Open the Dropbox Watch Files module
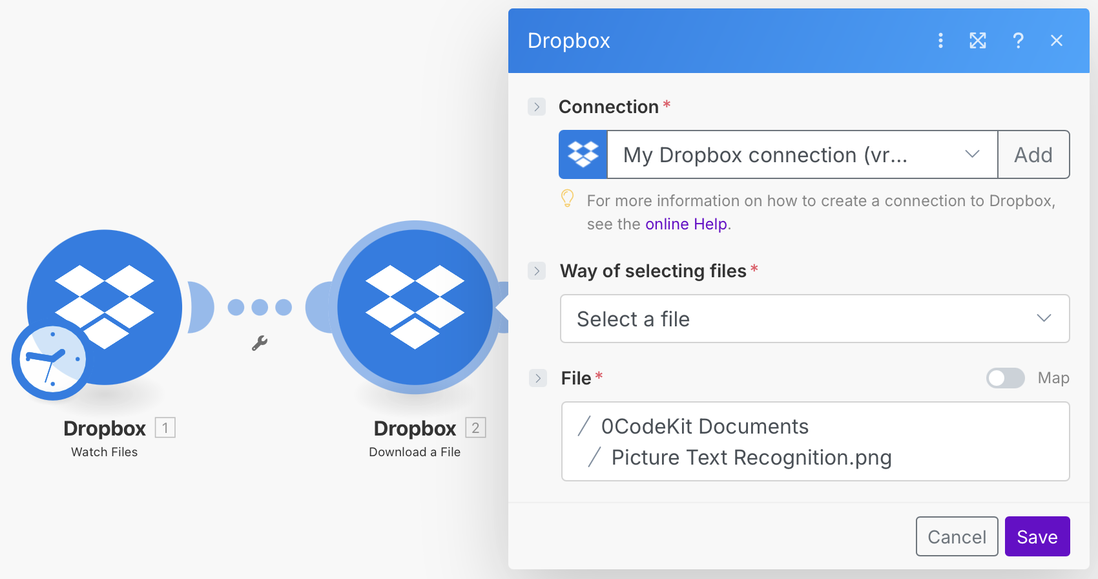 (x=105, y=307)
